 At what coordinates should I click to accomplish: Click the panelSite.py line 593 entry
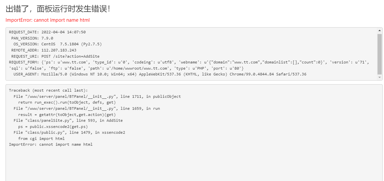click(68, 120)
